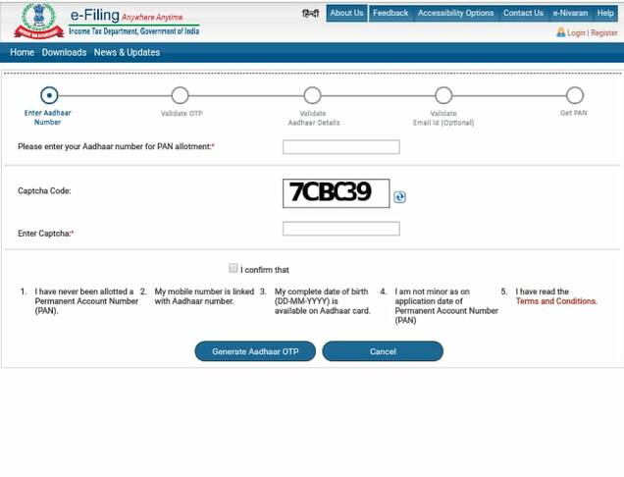Viewport: 624px width, 477px height.
Task: Click the e-Filing Anywhere Anytime logo
Action: click(x=133, y=21)
